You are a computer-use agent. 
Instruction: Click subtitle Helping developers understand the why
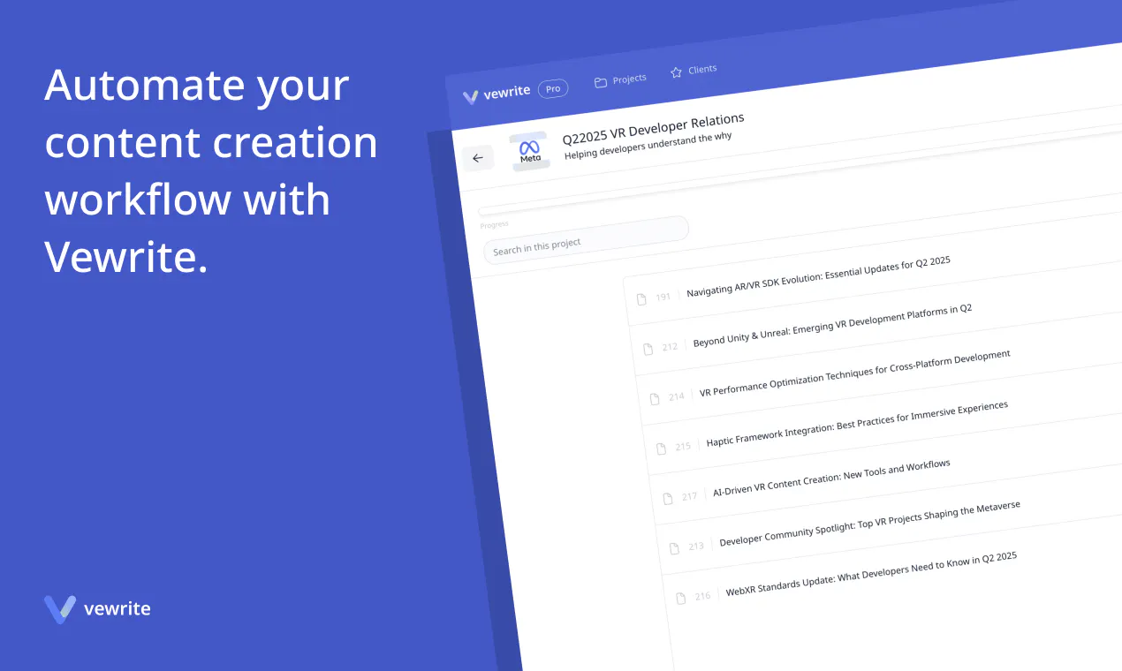tap(648, 147)
